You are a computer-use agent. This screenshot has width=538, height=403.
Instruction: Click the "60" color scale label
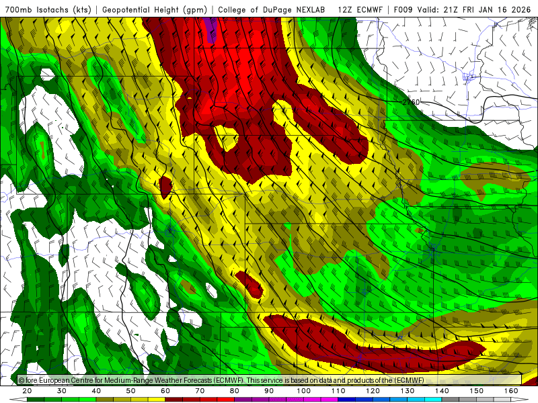[165, 391]
